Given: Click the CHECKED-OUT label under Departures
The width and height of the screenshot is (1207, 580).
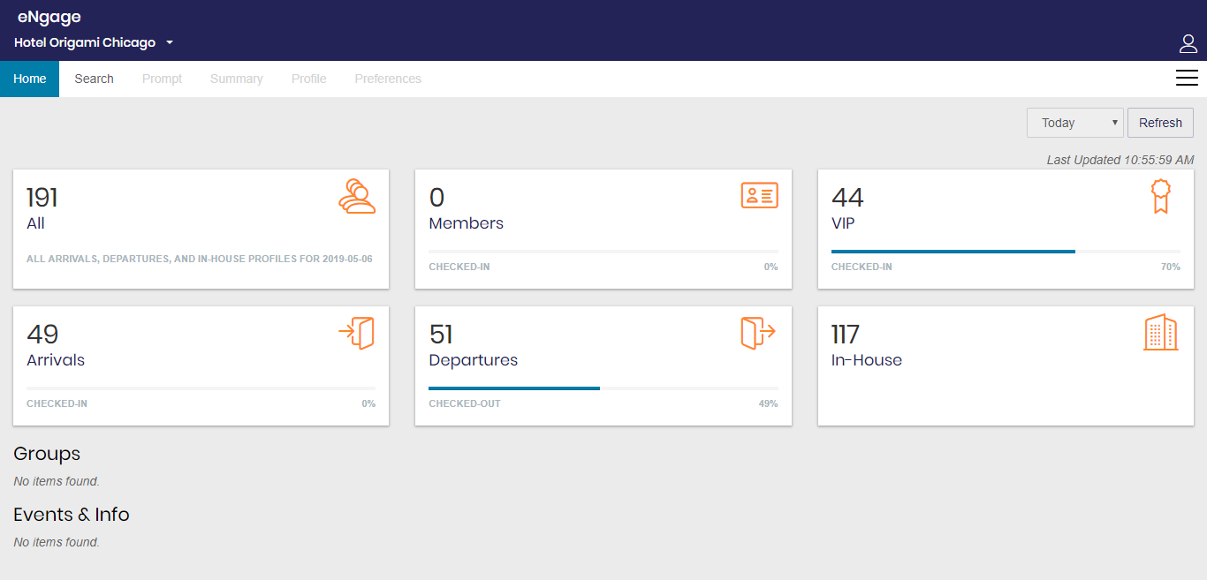Looking at the screenshot, I should click(465, 403).
